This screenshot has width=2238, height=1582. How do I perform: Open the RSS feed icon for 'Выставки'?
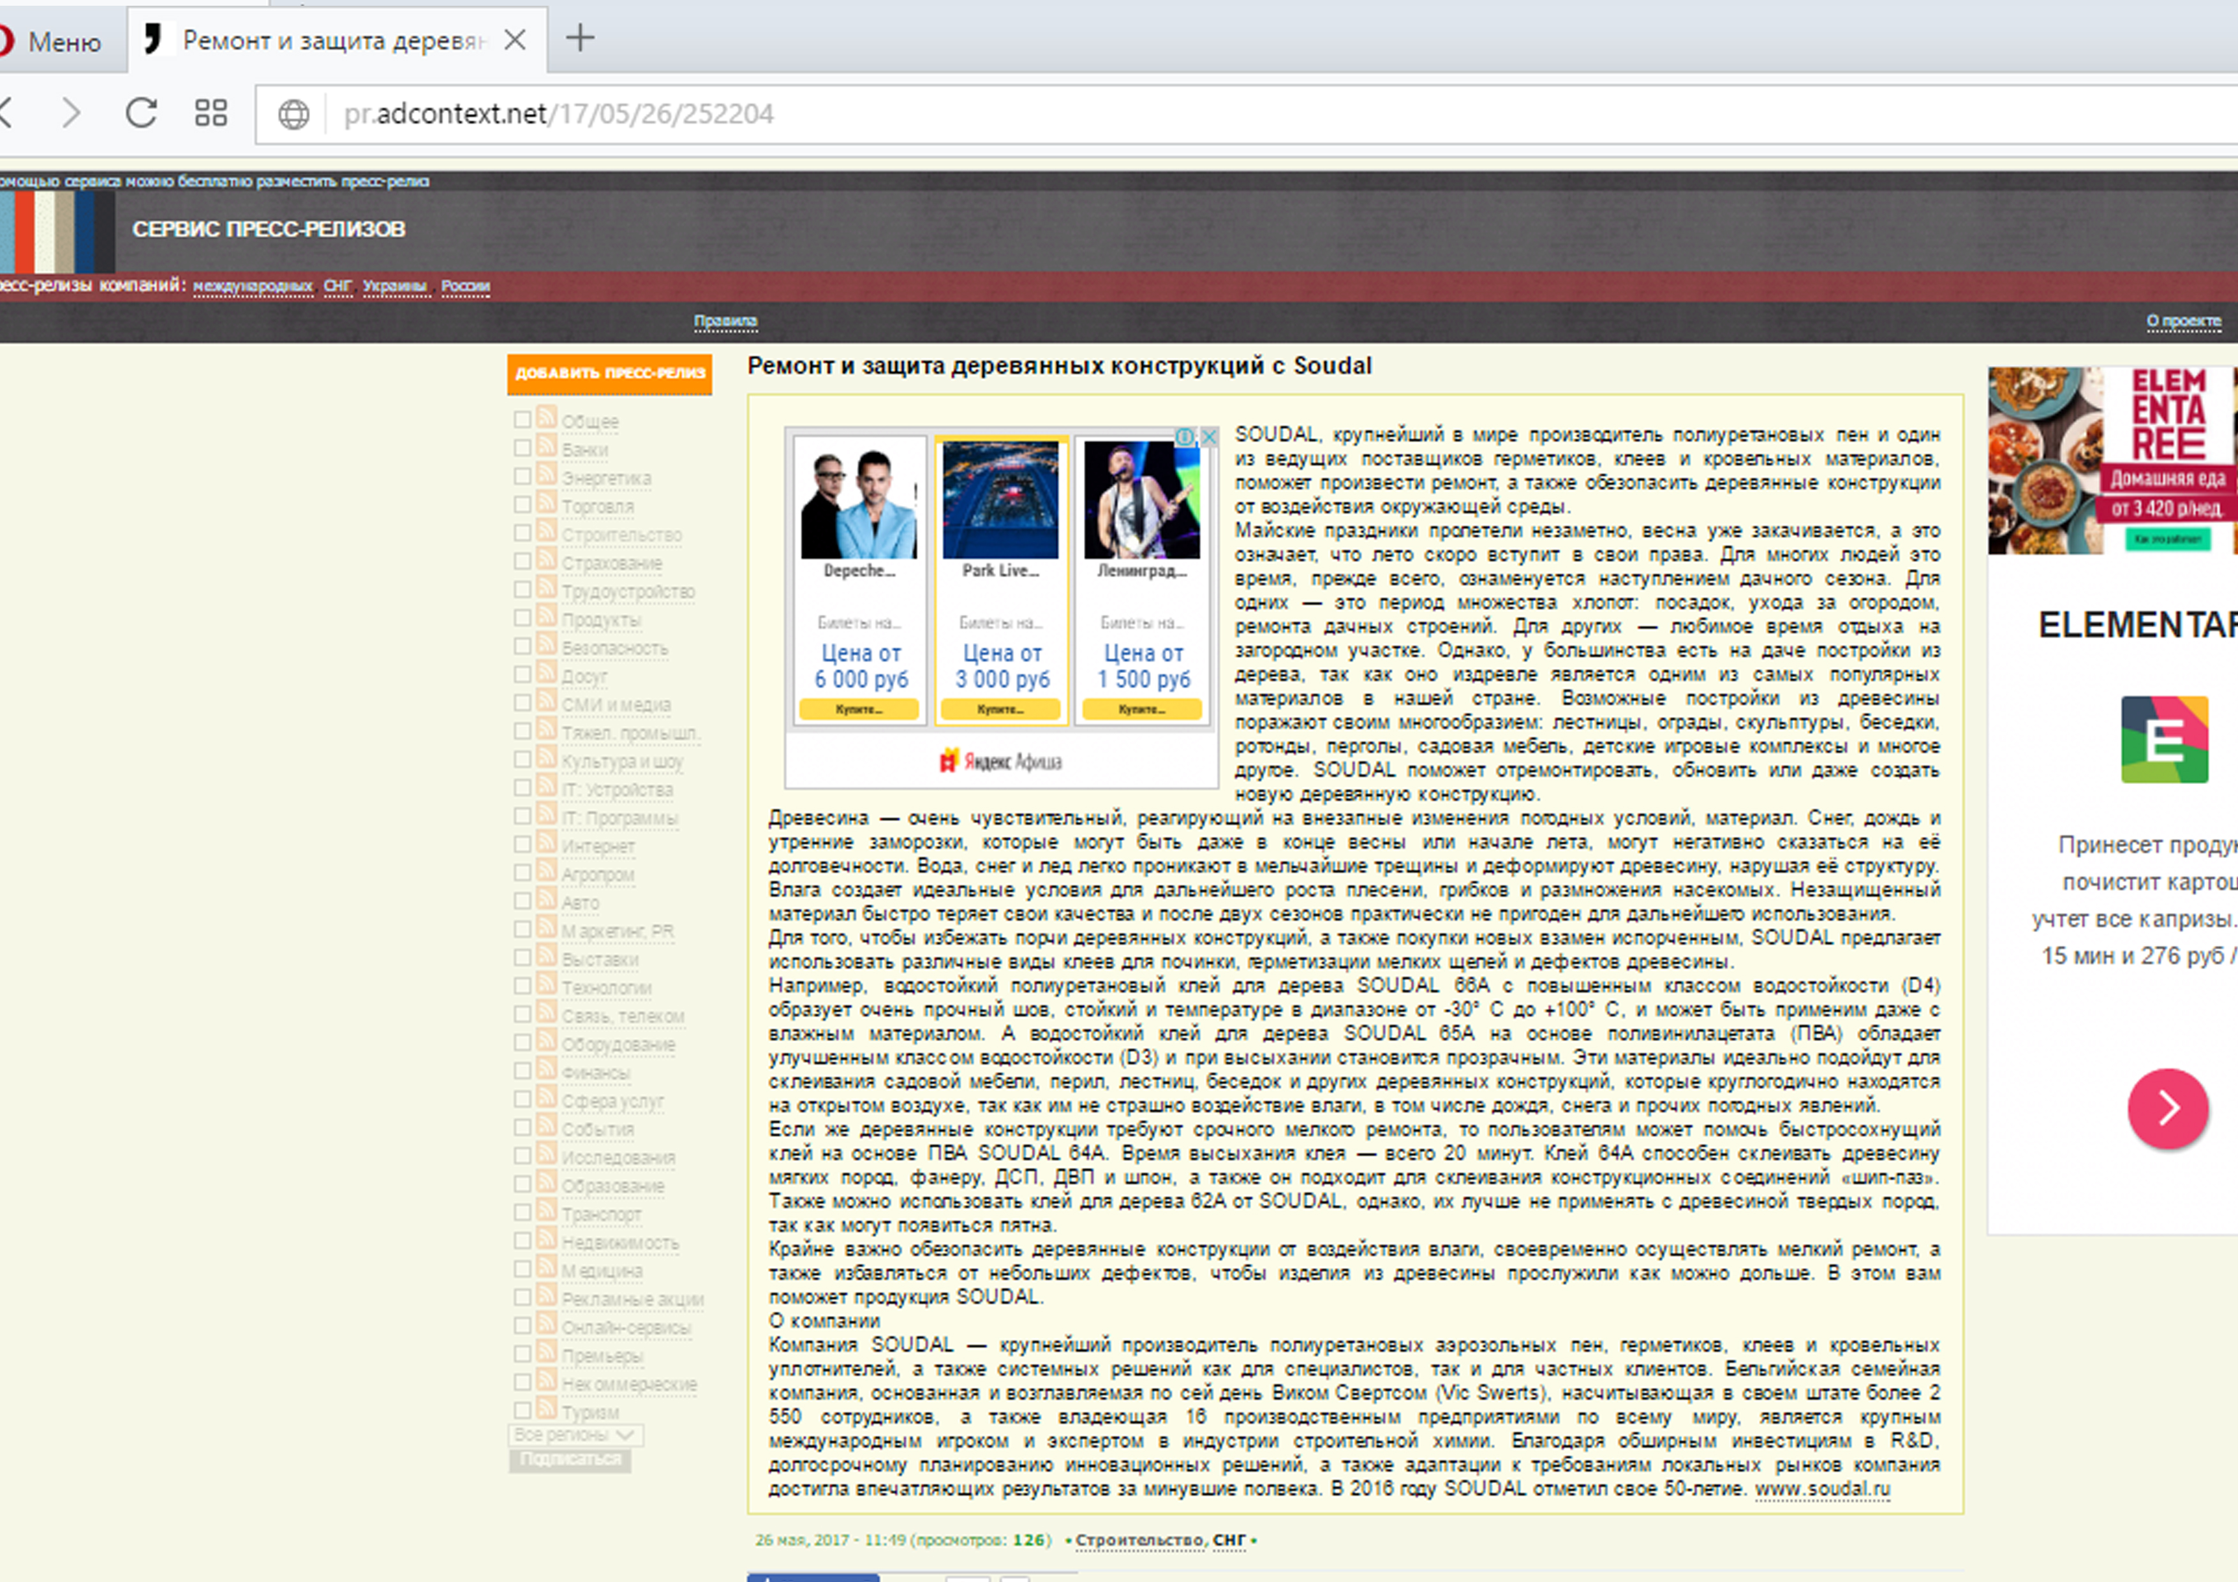[547, 955]
